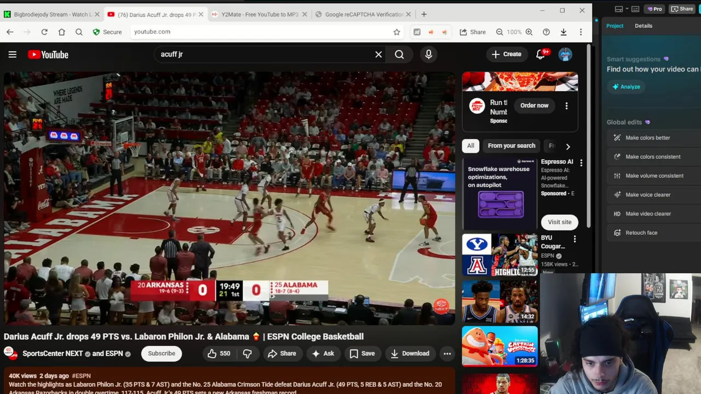The height and width of the screenshot is (394, 701).
Task: Click the Share button under the video
Action: point(282,354)
